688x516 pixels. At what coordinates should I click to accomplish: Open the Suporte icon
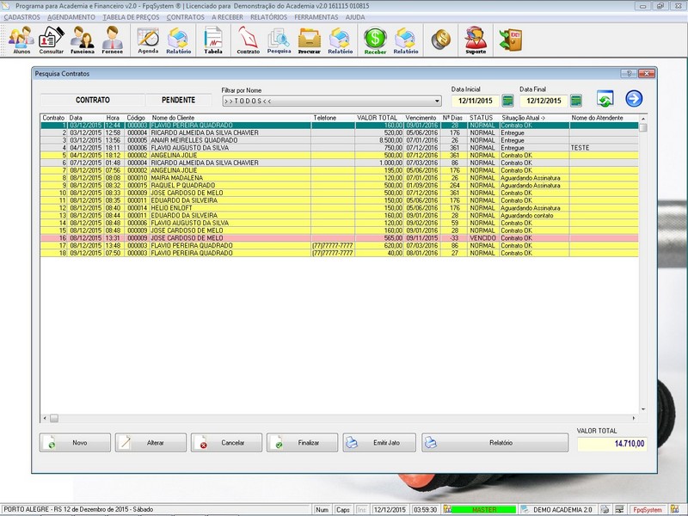[x=476, y=40]
